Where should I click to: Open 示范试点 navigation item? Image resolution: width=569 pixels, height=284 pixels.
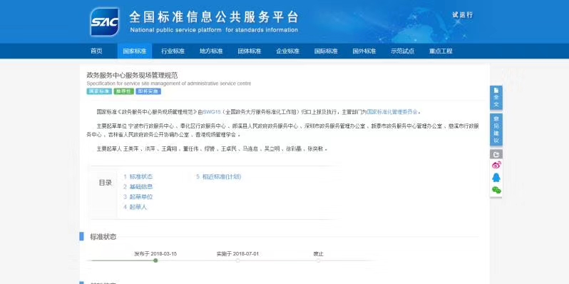click(x=402, y=51)
